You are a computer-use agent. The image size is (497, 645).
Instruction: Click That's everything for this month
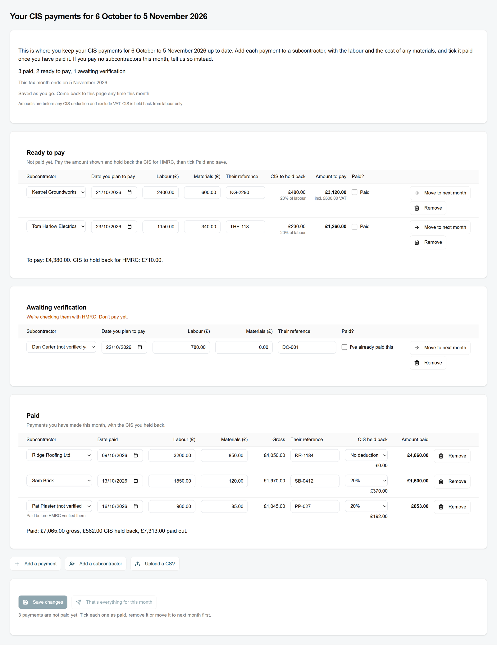click(114, 602)
